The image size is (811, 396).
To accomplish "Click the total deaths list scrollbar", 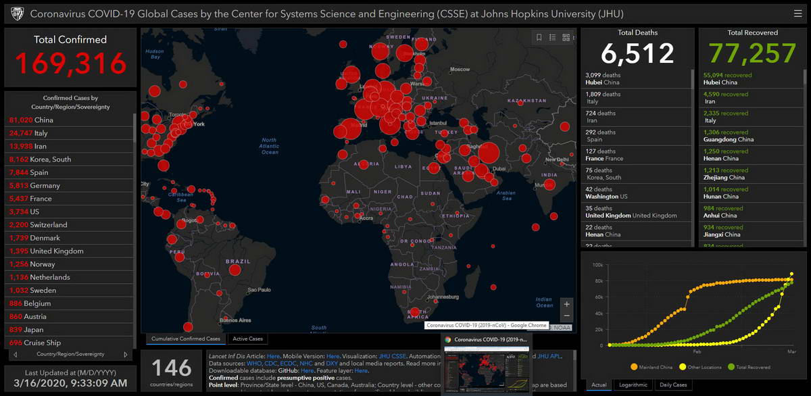I will [x=691, y=78].
